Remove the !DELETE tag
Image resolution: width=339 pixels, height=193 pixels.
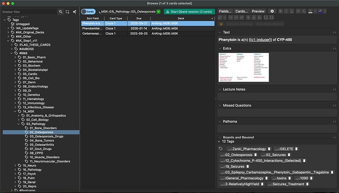[x=296, y=149]
